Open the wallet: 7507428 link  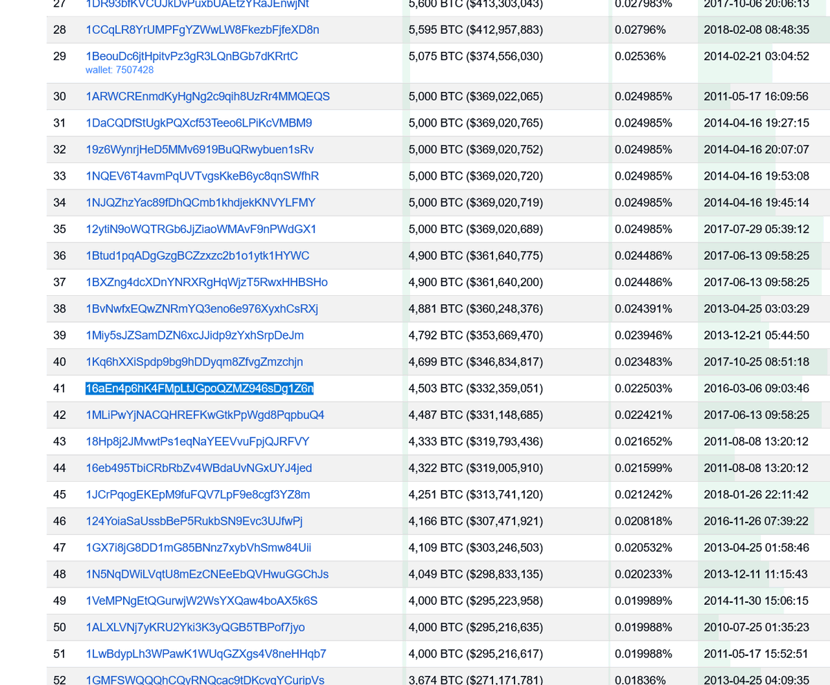[120, 70]
